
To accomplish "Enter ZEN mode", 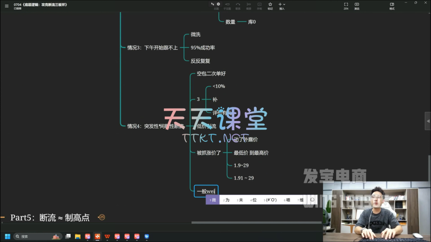I will coord(346,5).
